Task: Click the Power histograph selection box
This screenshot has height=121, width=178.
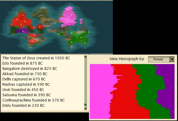Action: tap(159, 59)
